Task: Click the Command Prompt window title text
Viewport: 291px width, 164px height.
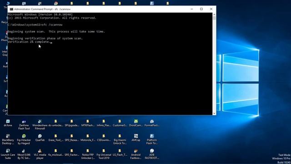Action: click(42, 9)
